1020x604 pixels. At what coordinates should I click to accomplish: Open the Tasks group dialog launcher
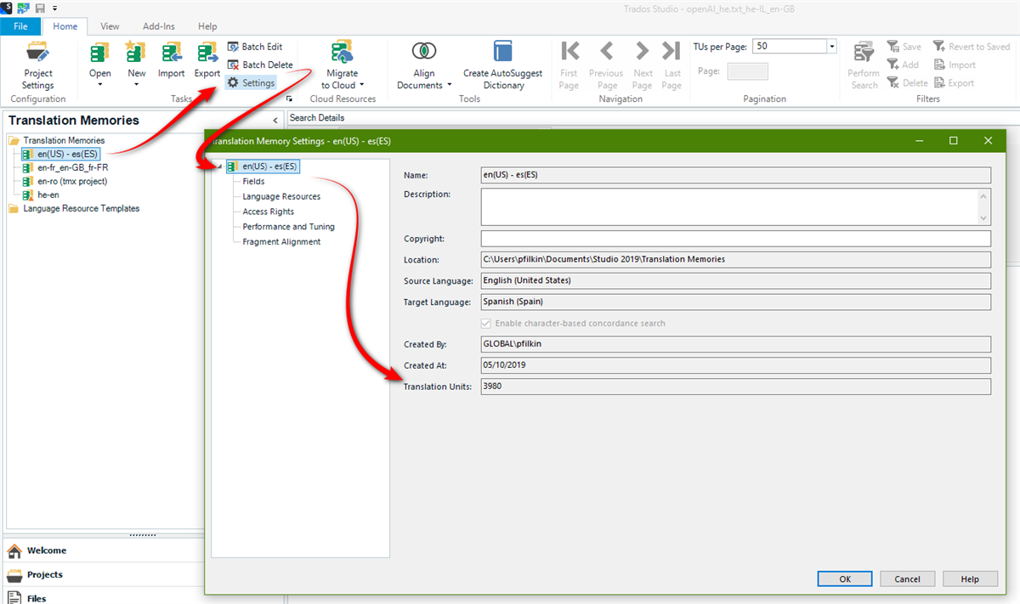coord(289,99)
